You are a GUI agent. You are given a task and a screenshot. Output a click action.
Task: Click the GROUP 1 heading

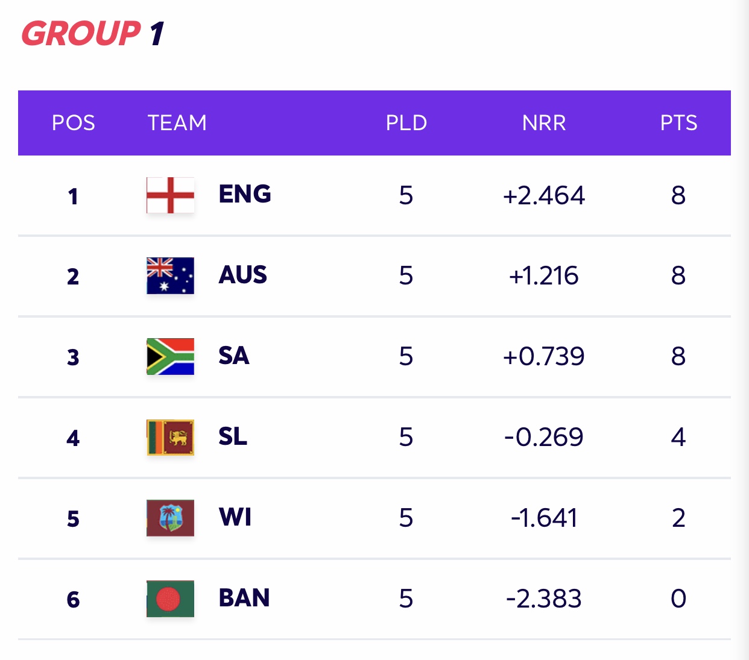click(x=93, y=34)
